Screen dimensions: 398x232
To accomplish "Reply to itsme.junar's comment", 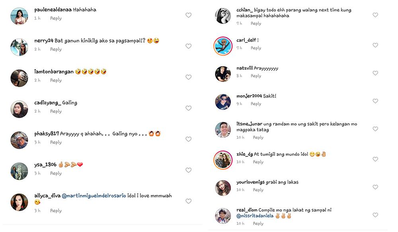I will pos(258,137).
